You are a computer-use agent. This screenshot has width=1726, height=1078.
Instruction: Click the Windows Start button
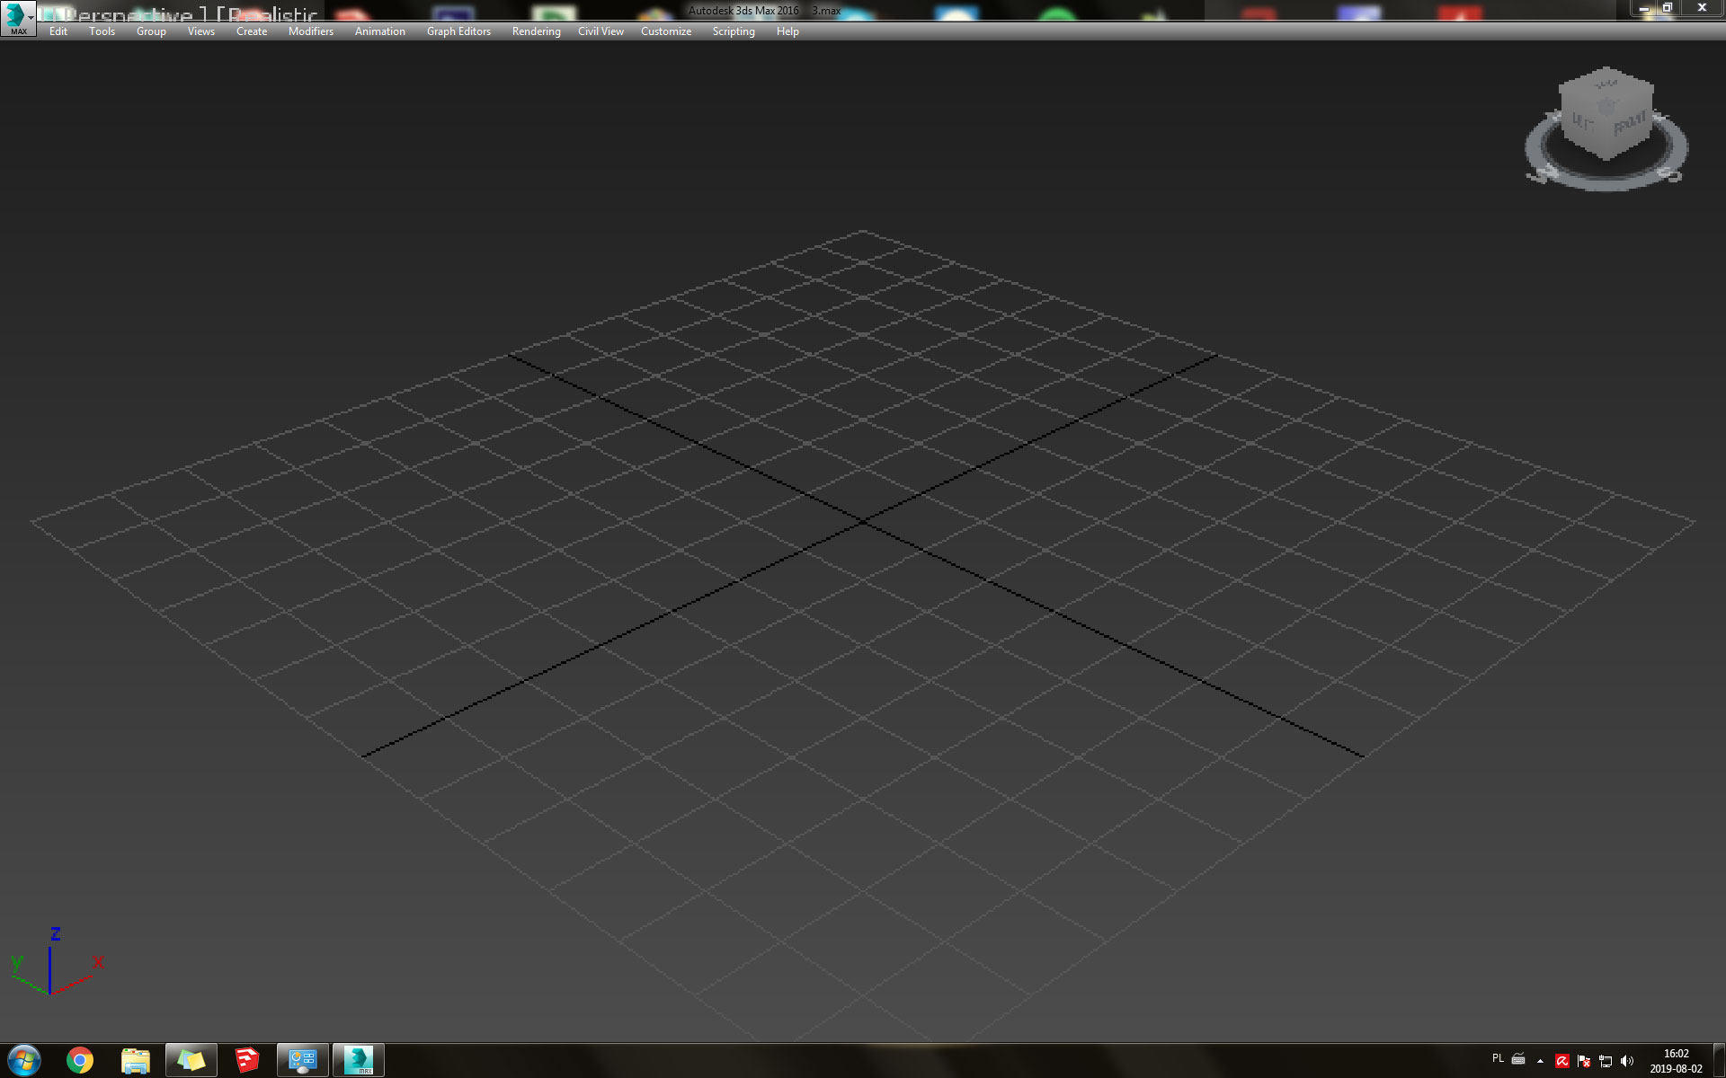24,1060
